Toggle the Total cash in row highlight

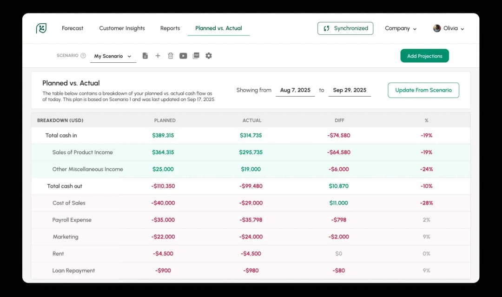(x=60, y=135)
